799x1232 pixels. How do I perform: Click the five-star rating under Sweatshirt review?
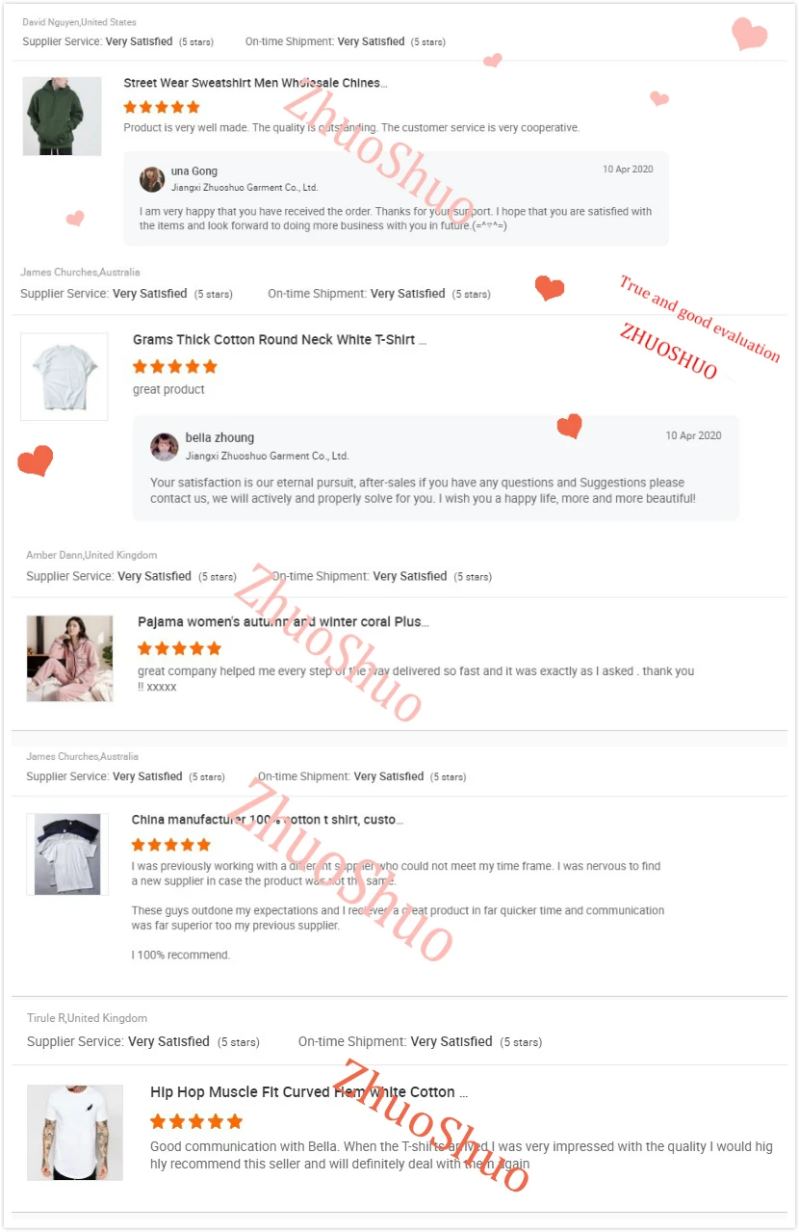[162, 107]
